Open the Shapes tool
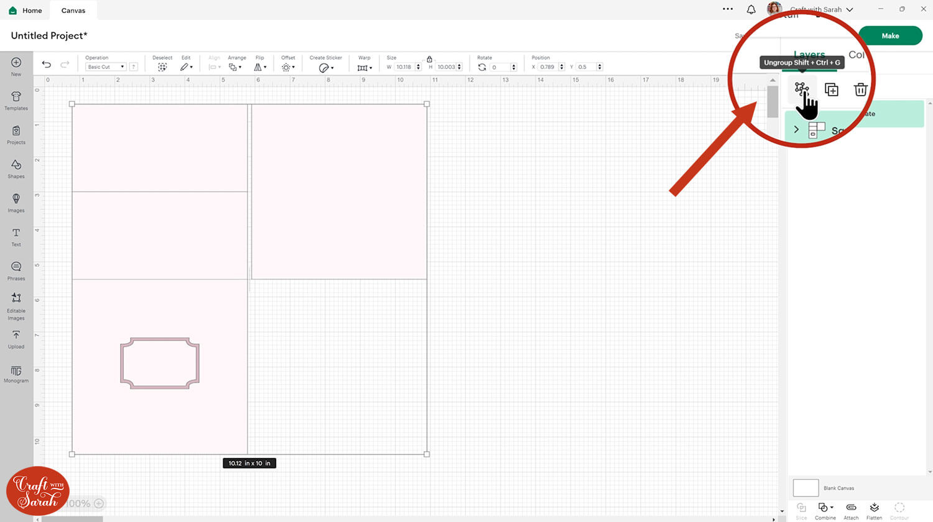The image size is (933, 522). point(16,168)
